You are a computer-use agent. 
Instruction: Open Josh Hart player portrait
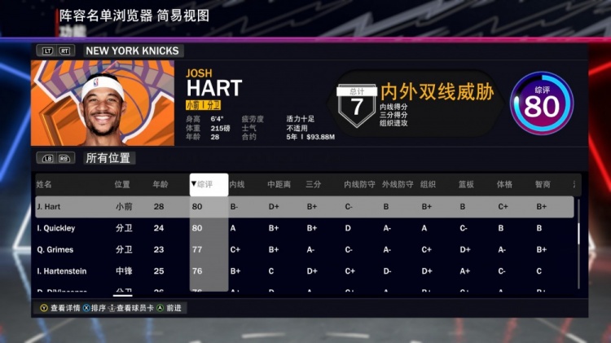click(103, 103)
